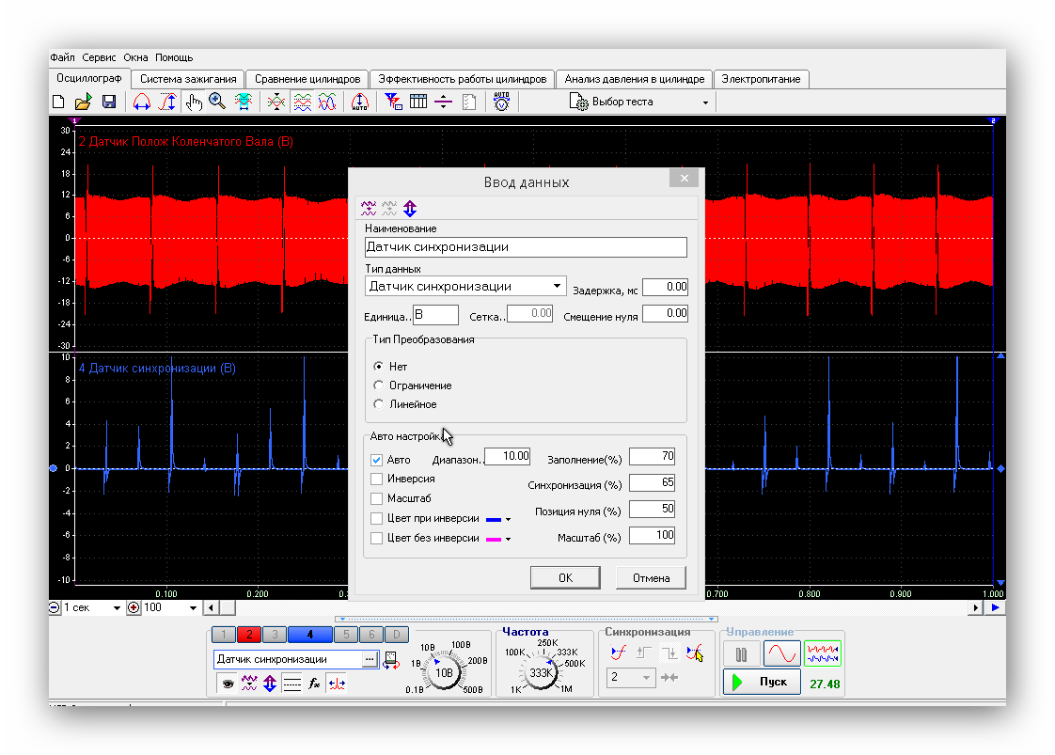Activate the hand pan tool
The height and width of the screenshot is (755, 1055).
194,102
